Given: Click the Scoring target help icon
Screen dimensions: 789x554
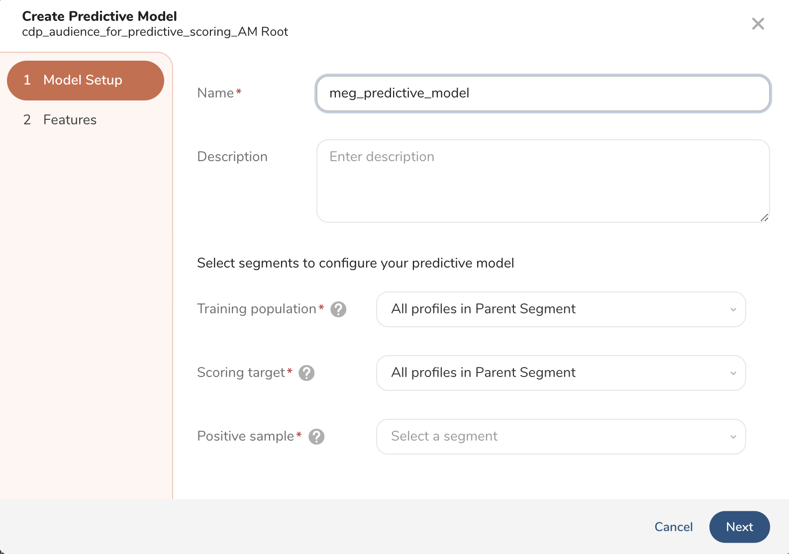Looking at the screenshot, I should (306, 373).
